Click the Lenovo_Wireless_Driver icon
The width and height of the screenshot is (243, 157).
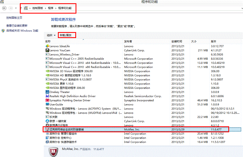[x=47, y=55]
